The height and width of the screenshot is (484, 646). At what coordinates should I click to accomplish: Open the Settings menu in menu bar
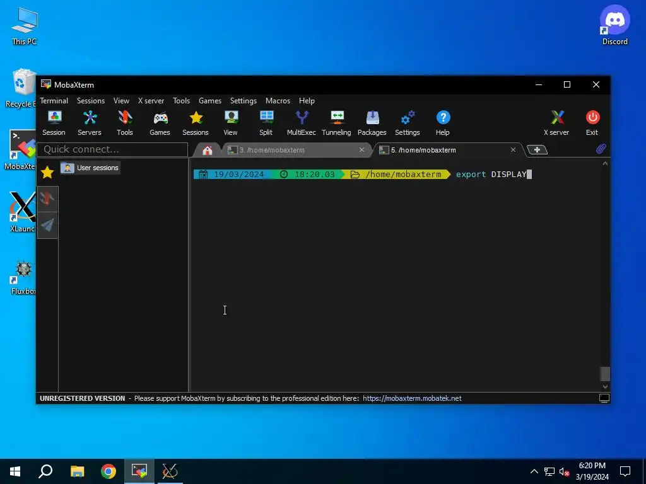click(243, 101)
